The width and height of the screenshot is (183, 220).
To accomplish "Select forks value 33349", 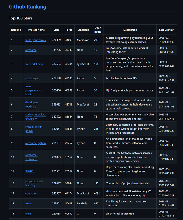I will [69, 50].
